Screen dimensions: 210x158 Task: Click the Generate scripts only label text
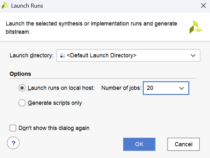pos(55,103)
